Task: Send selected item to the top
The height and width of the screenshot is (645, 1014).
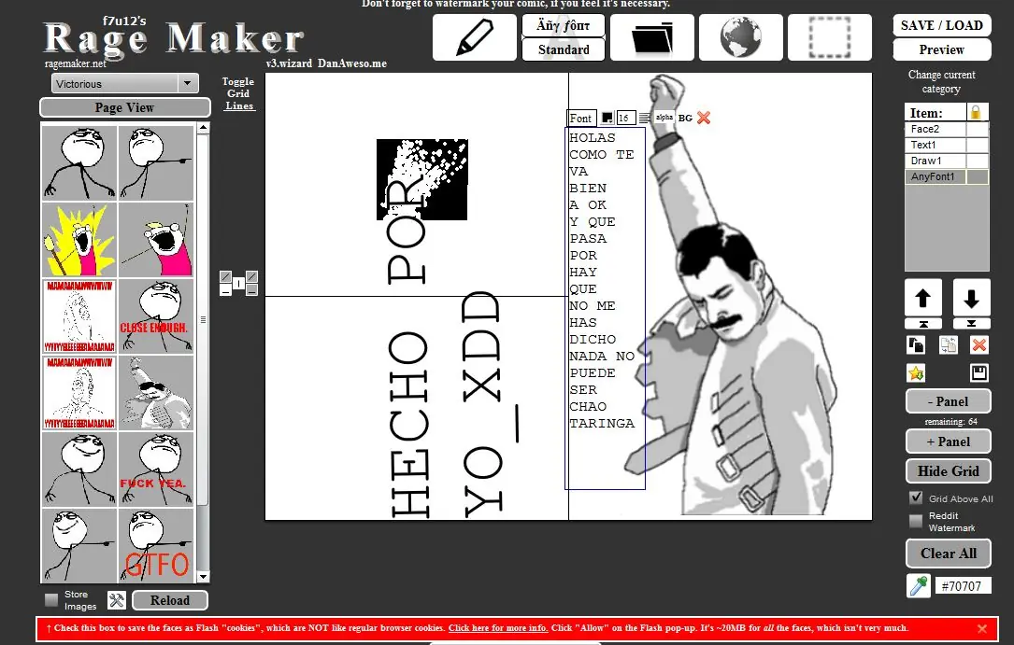Action: point(922,324)
